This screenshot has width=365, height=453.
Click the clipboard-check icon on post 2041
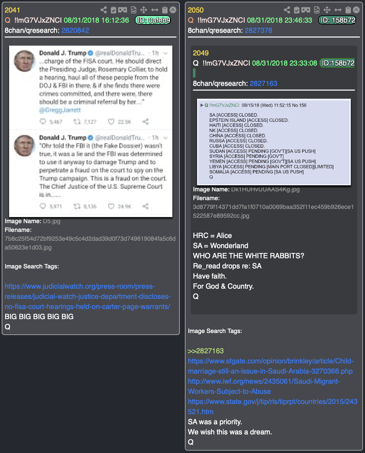click(x=114, y=10)
